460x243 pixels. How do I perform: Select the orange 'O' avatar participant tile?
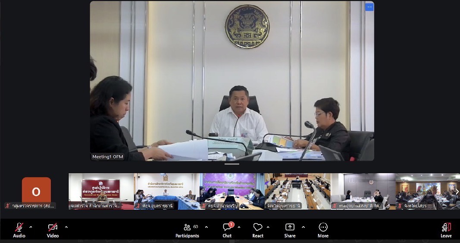(36, 191)
